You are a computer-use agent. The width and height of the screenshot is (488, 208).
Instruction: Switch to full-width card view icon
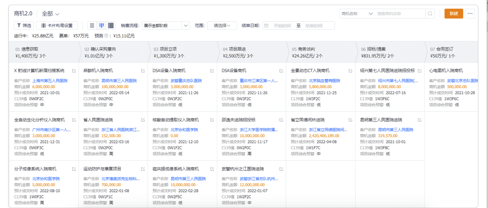click(111, 25)
